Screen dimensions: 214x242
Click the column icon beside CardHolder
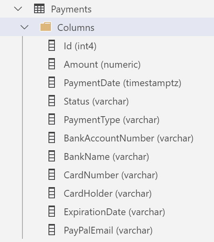coord(52,193)
